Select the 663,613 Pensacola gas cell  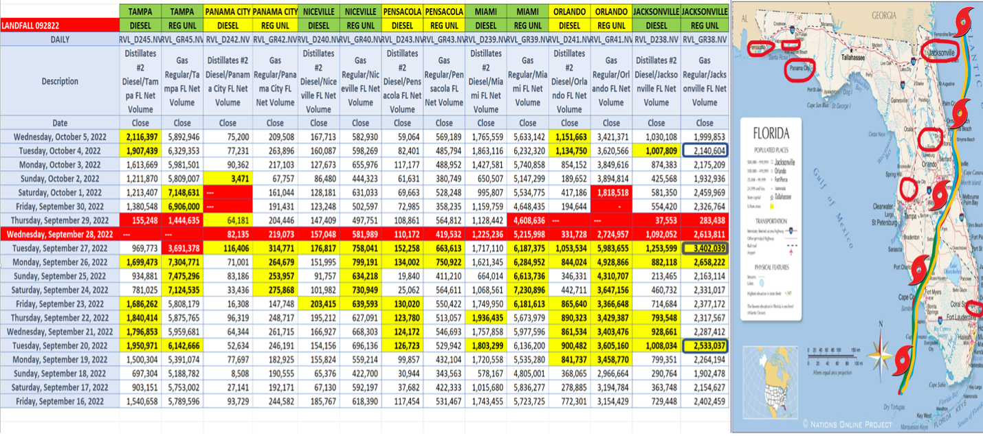pyautogui.click(x=444, y=248)
